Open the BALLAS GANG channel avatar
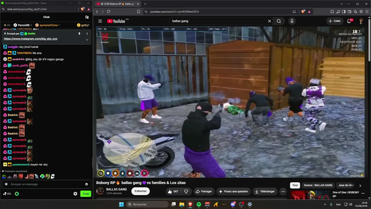 100,191
